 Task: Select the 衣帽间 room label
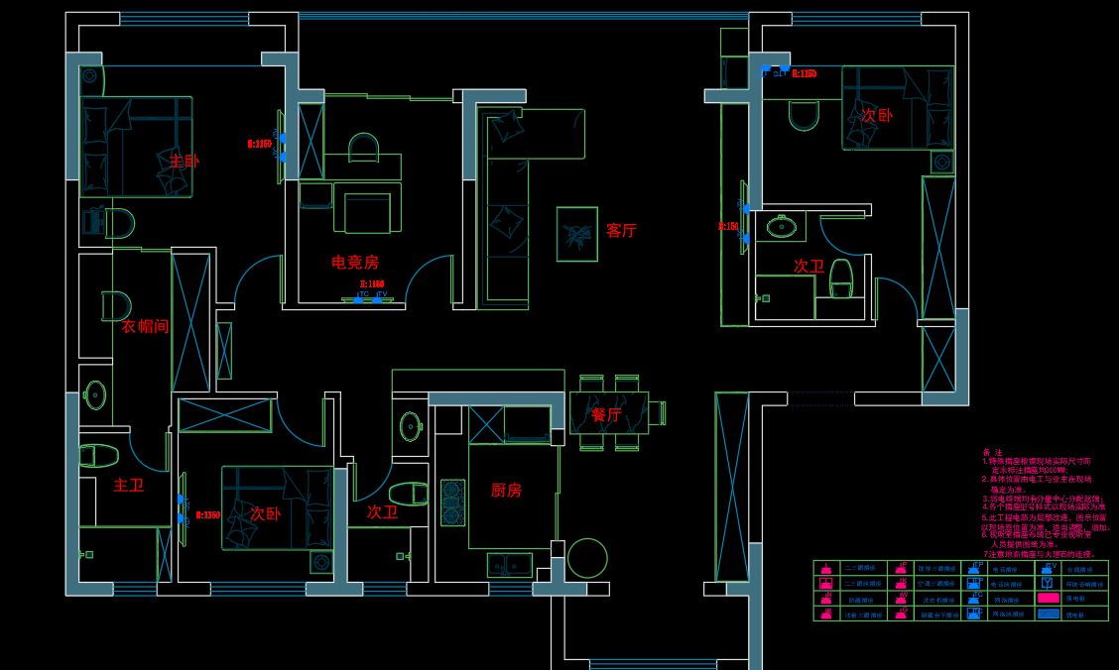145,326
